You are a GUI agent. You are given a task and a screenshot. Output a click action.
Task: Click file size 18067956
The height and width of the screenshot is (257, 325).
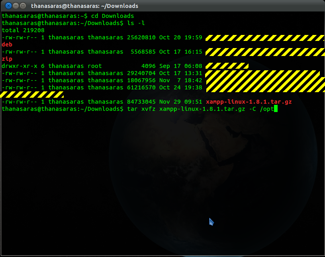pyautogui.click(x=141, y=80)
